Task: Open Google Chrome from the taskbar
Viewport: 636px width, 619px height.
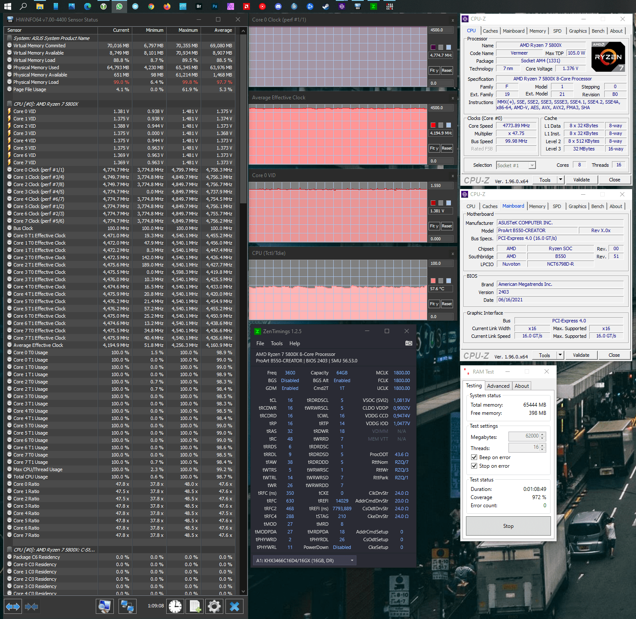Action: click(x=151, y=6)
